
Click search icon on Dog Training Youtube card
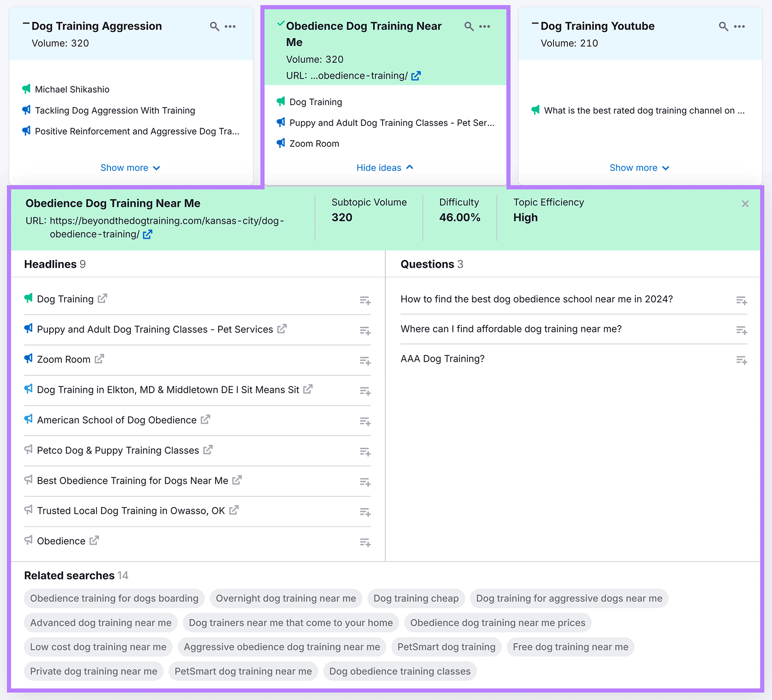tap(723, 27)
